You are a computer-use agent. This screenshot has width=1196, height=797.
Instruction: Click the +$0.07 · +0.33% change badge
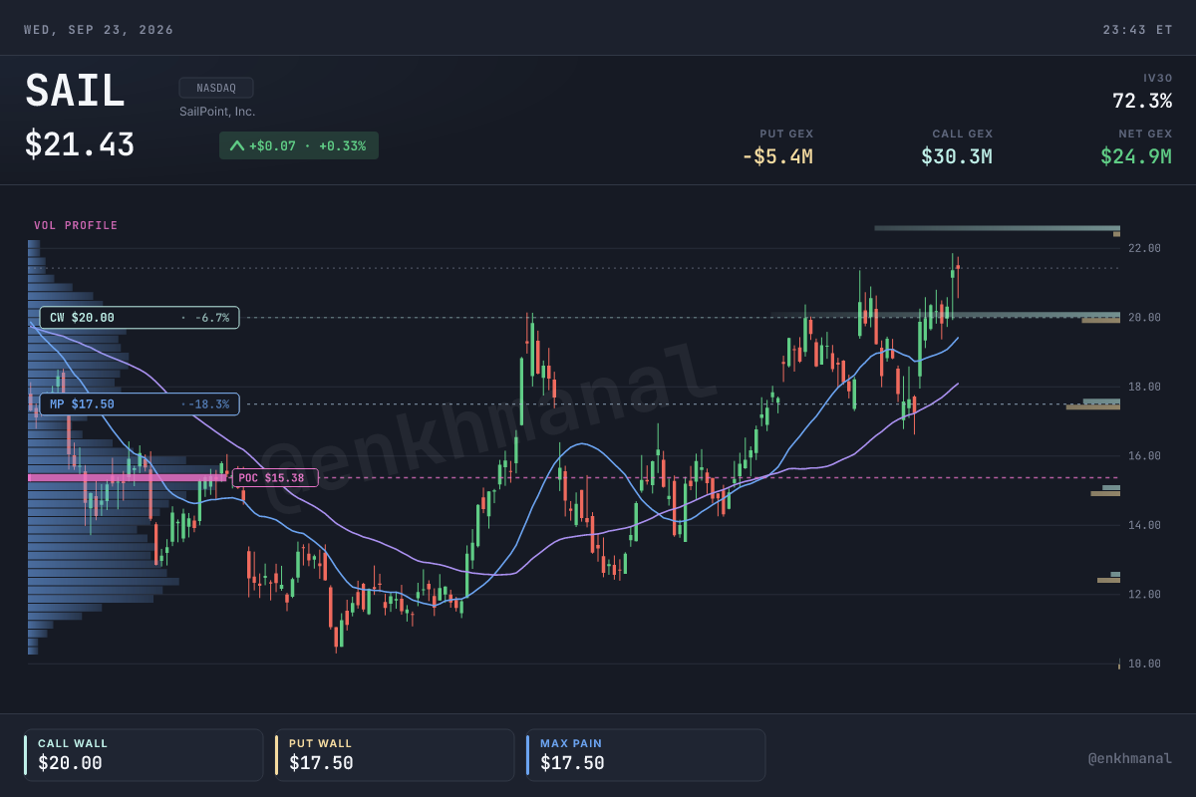click(x=299, y=145)
